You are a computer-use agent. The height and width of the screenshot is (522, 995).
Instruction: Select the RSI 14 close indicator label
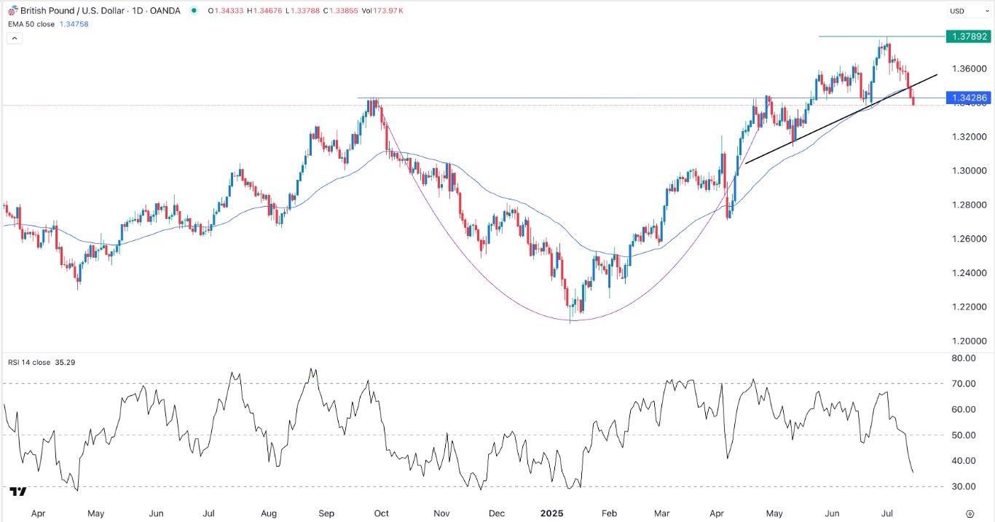(x=30, y=362)
